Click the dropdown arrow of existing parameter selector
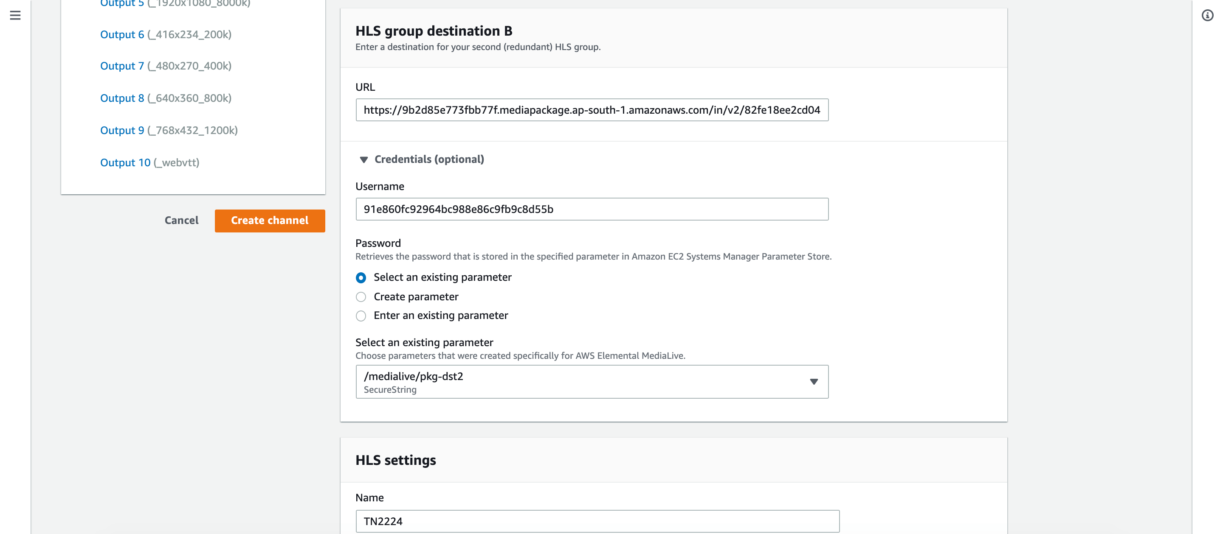 pos(814,382)
